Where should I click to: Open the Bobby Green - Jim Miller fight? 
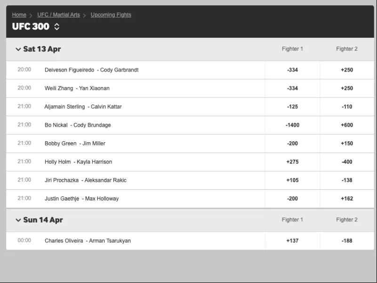75,144
